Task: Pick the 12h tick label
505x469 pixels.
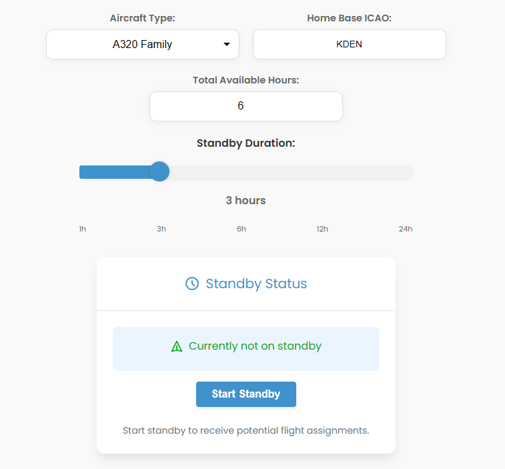Action: point(322,229)
